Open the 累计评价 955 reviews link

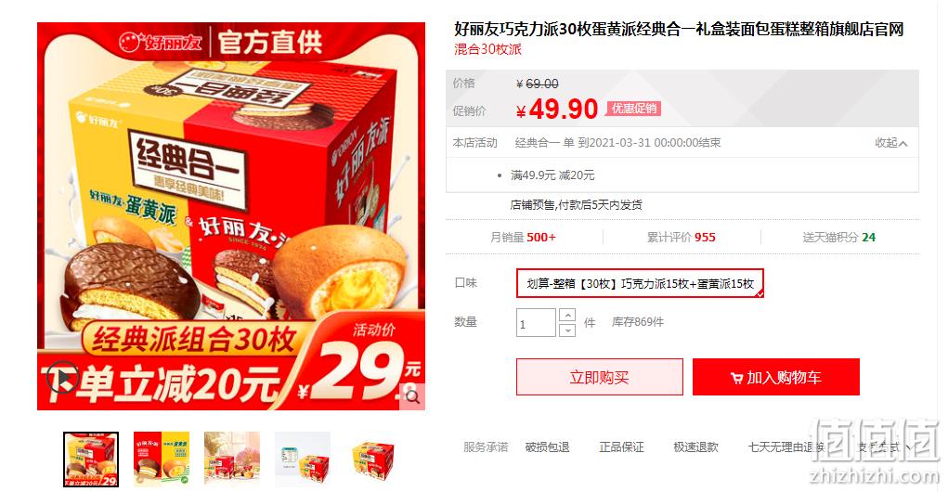pyautogui.click(x=681, y=238)
